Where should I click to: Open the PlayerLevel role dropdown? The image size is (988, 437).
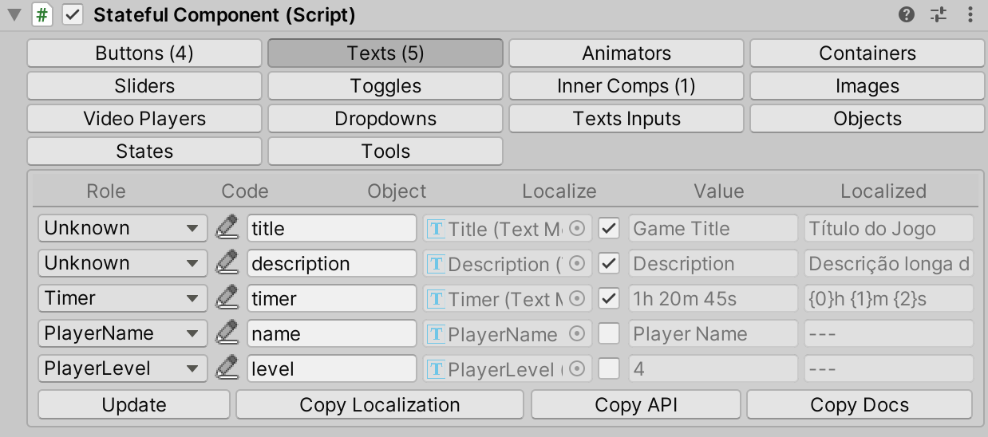(122, 368)
